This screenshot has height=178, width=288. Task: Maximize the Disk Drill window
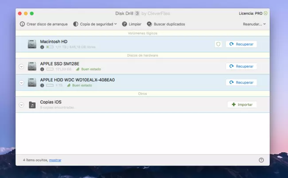tap(32, 13)
